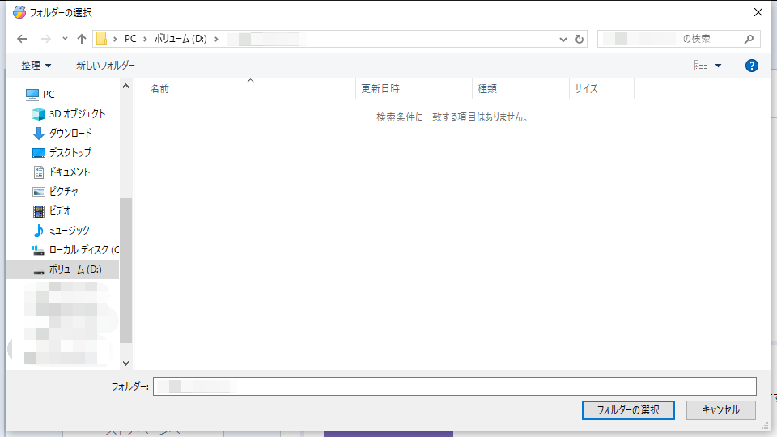Click the folder icon in address bar
This screenshot has width=777, height=437.
[x=102, y=39]
